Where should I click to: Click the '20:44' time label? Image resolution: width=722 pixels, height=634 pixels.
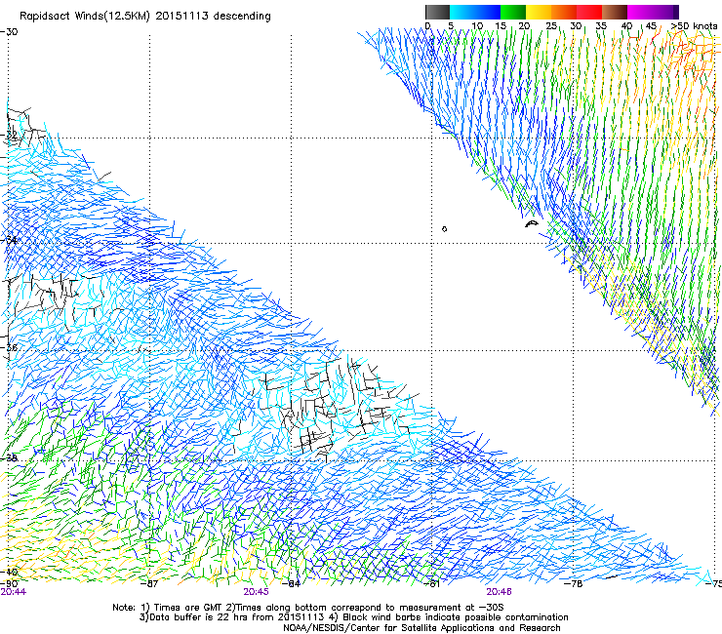click(x=14, y=592)
